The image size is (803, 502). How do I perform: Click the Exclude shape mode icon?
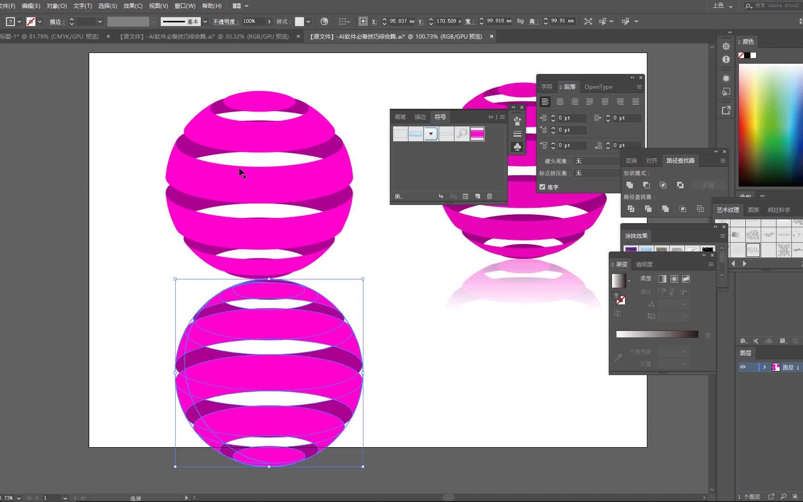[x=680, y=185]
